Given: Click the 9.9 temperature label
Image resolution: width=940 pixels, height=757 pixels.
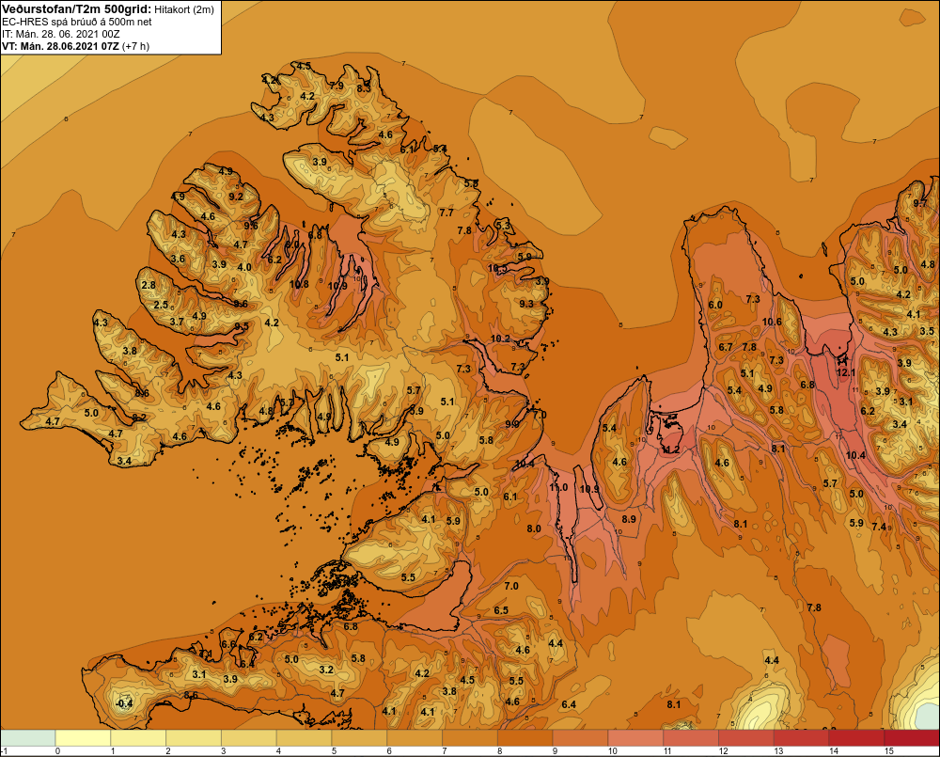Looking at the screenshot, I should pyautogui.click(x=512, y=423).
